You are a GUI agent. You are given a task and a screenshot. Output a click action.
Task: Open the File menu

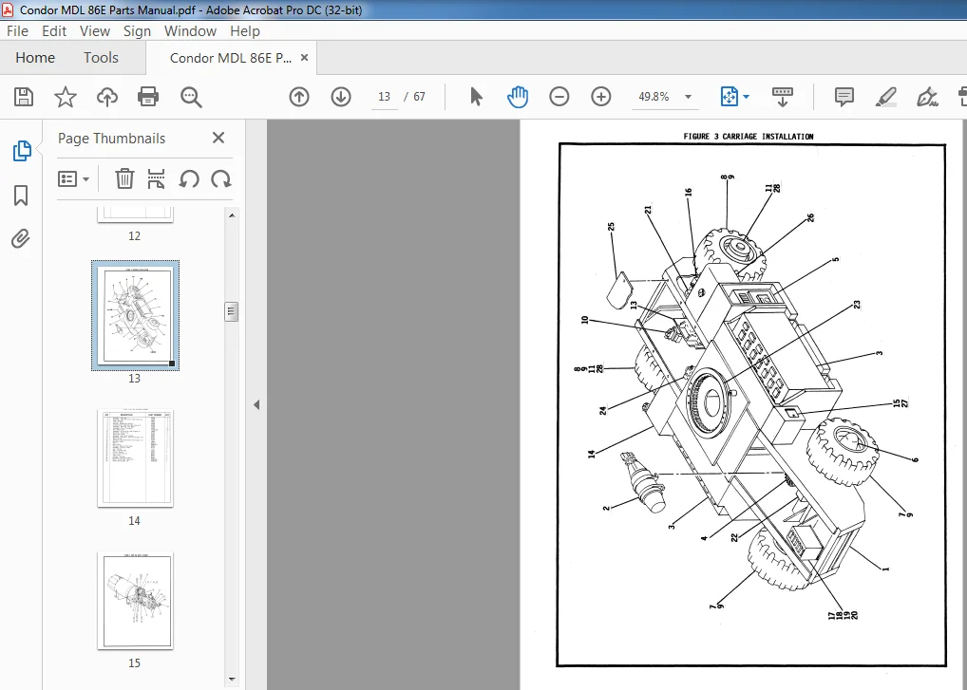coord(17,30)
